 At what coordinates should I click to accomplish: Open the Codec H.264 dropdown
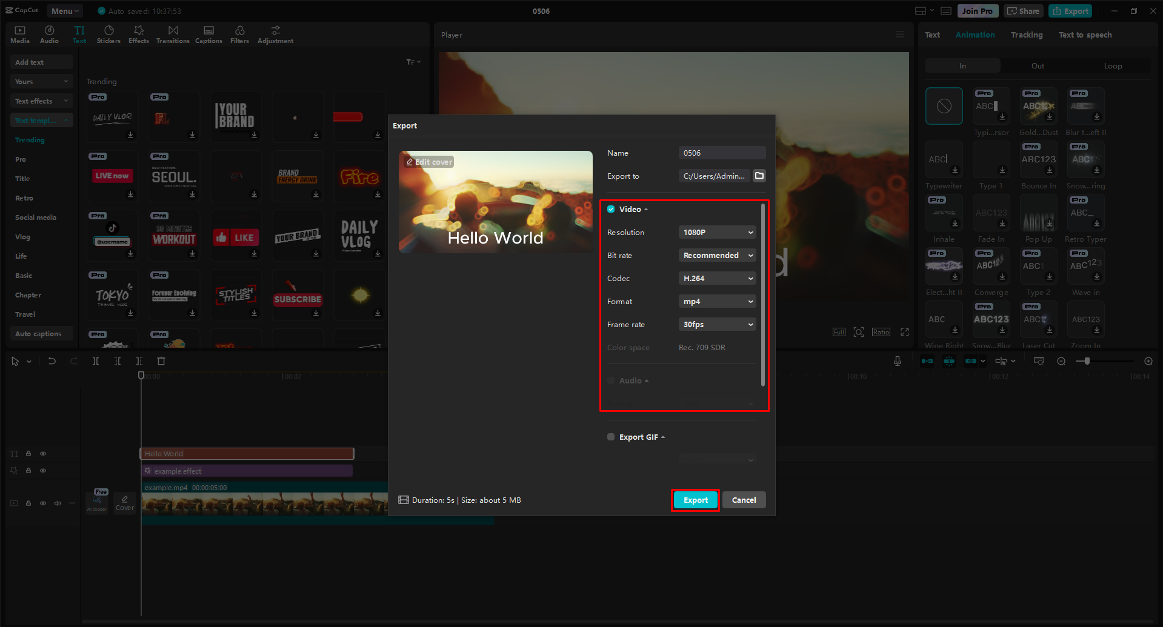pyautogui.click(x=718, y=278)
